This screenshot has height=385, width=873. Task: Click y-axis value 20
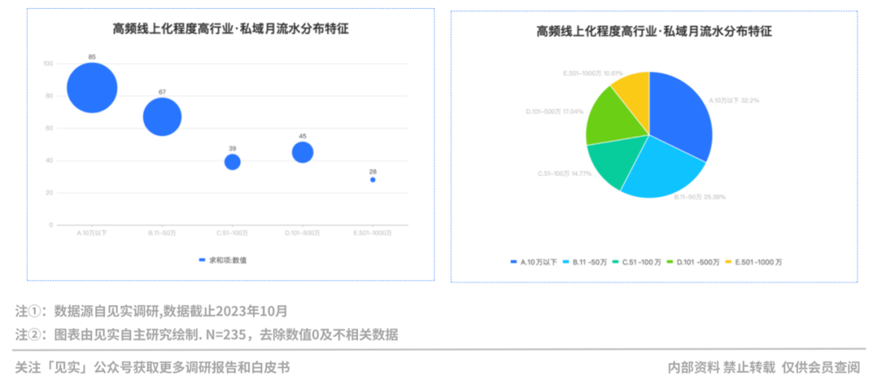click(x=49, y=193)
